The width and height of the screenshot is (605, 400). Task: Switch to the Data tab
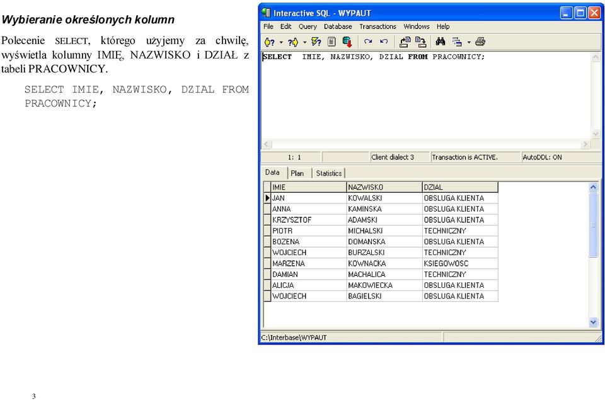point(272,173)
